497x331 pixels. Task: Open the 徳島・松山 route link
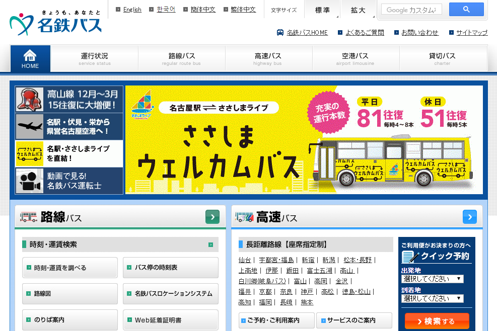[357, 292]
